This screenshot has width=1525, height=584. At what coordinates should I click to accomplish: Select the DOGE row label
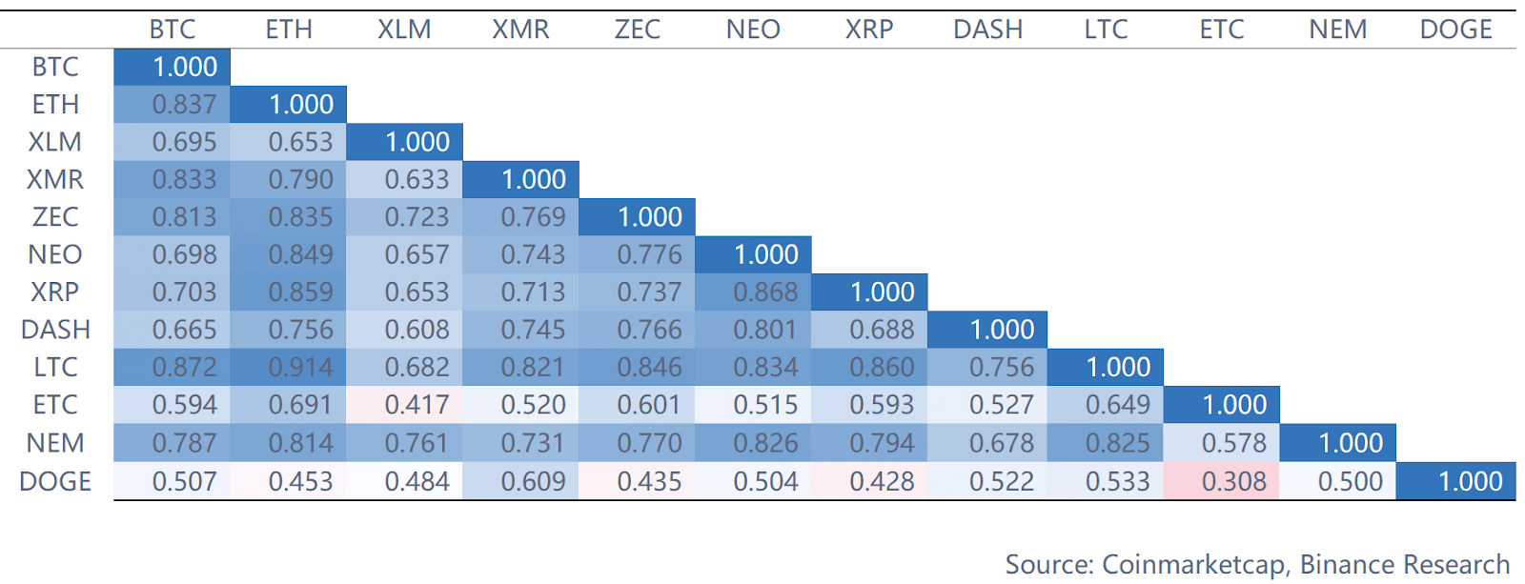pos(55,482)
